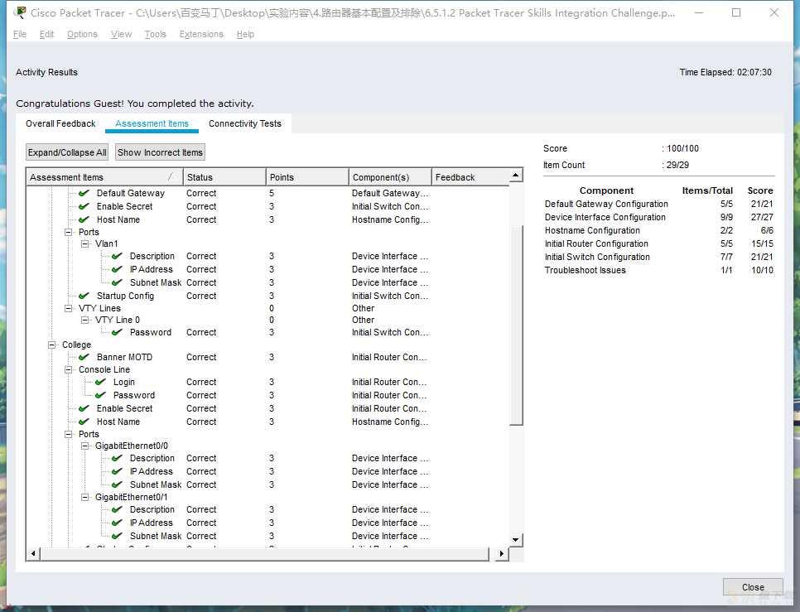Select the Startup Config row
800x612 pixels.
coord(267,296)
